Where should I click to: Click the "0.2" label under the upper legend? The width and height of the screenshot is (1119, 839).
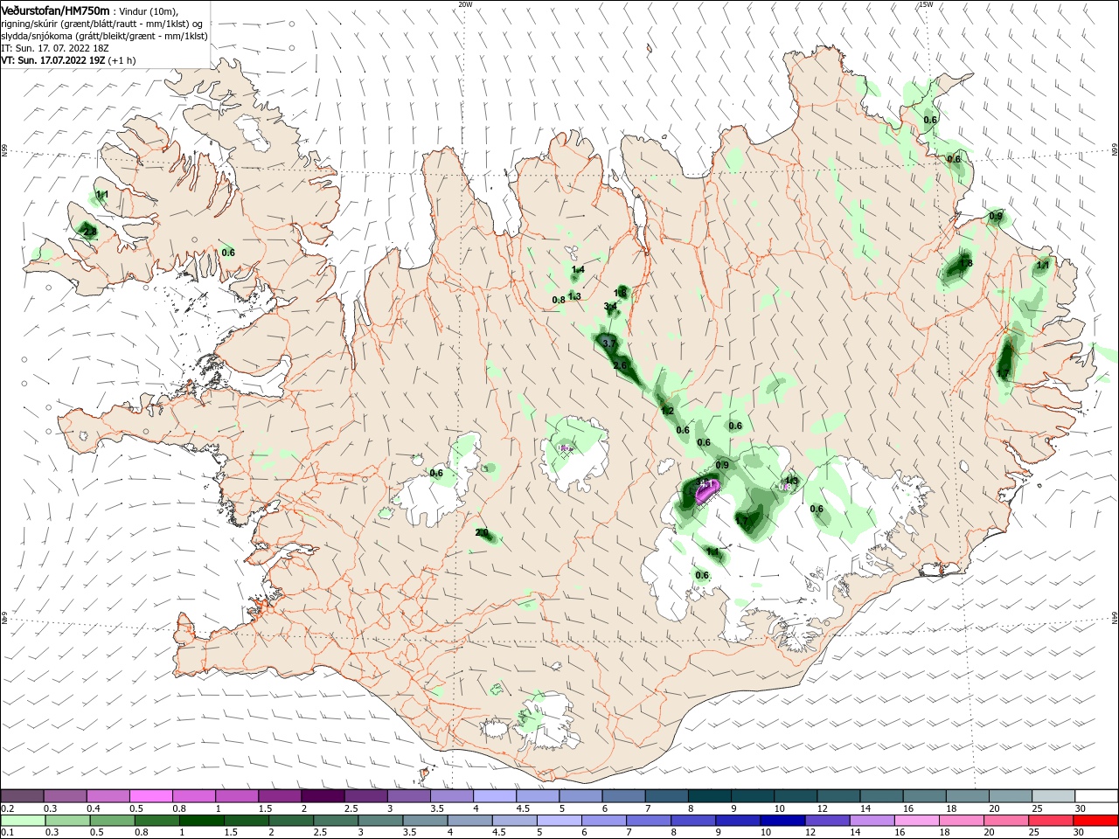tap(7, 808)
